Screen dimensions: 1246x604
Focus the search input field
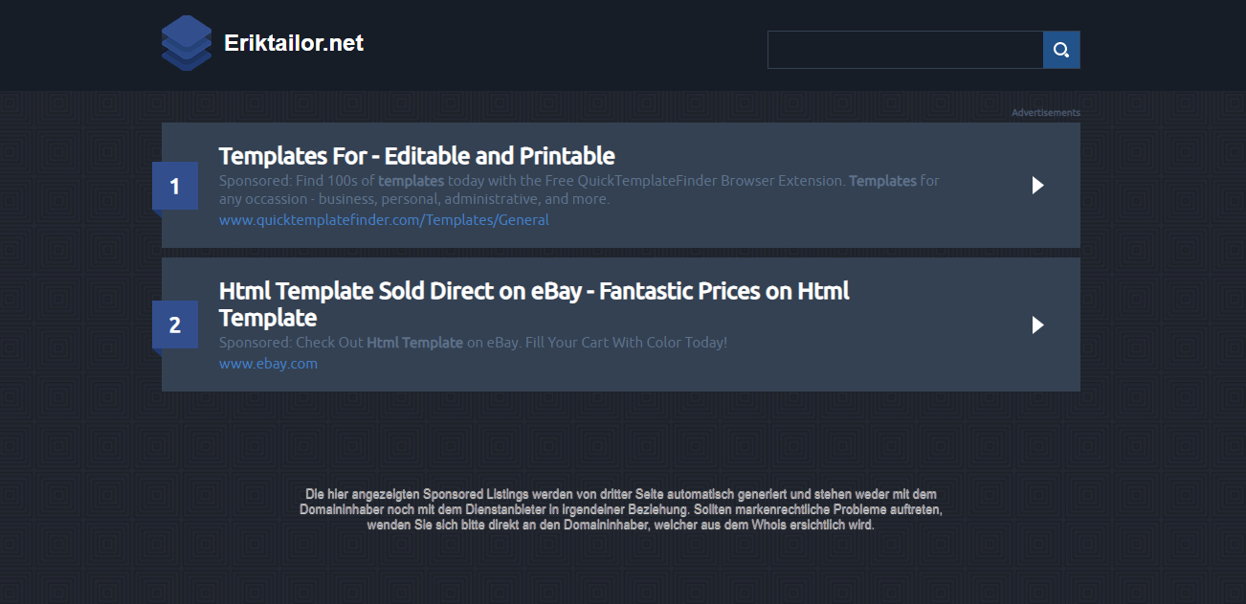pos(904,50)
